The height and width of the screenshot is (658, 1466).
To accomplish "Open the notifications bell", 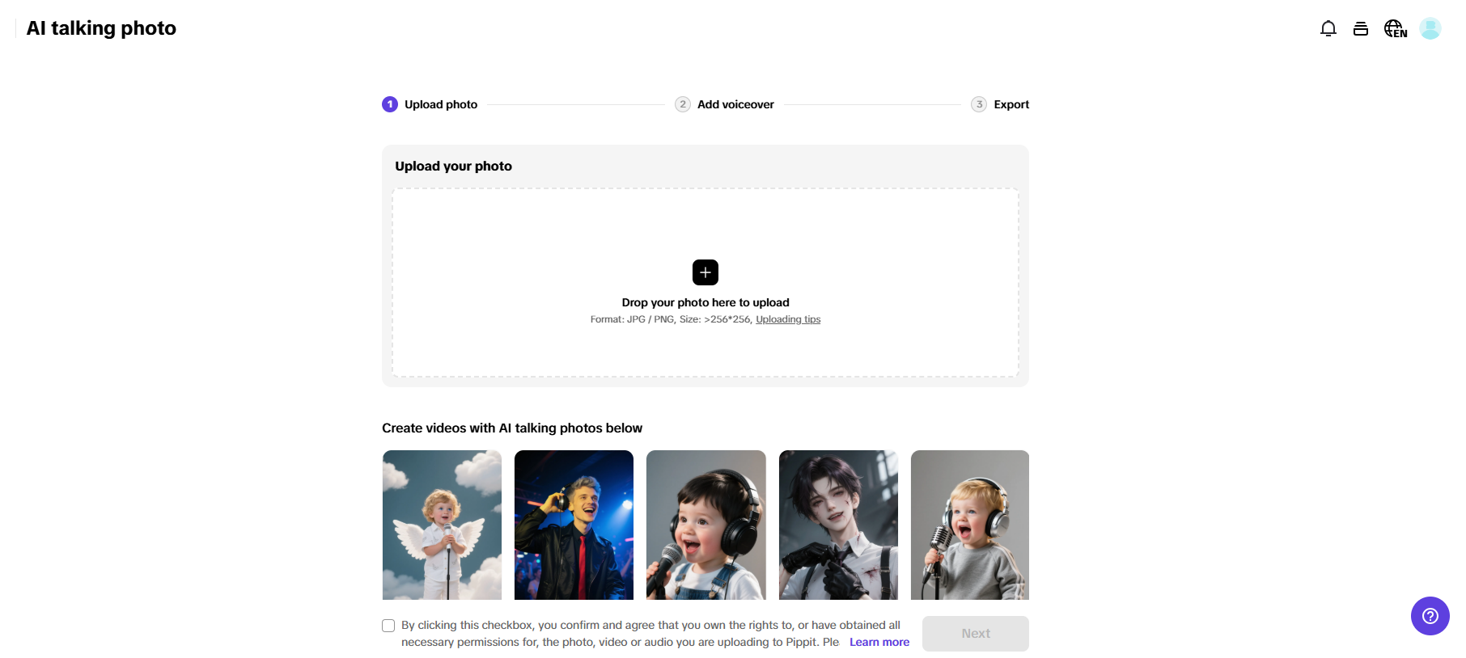I will [x=1328, y=29].
